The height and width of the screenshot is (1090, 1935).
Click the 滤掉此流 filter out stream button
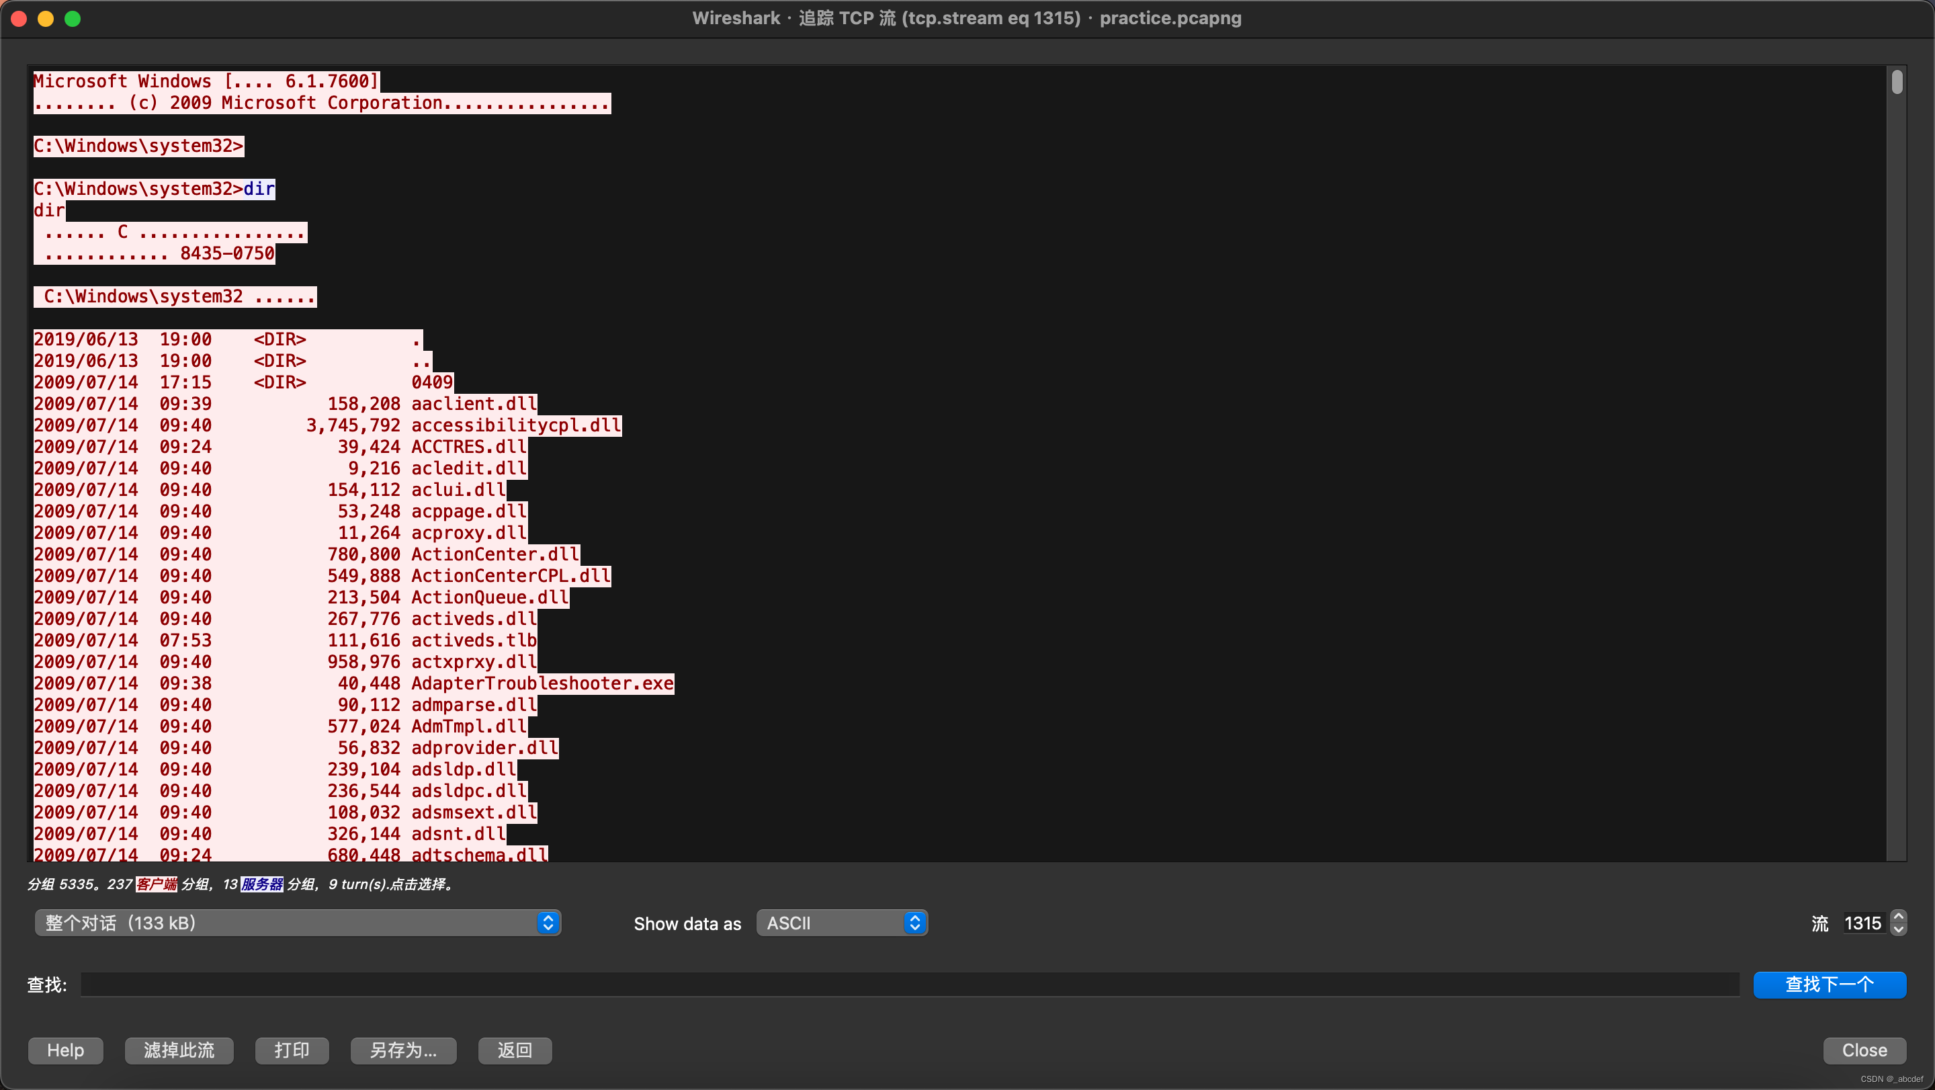[179, 1050]
